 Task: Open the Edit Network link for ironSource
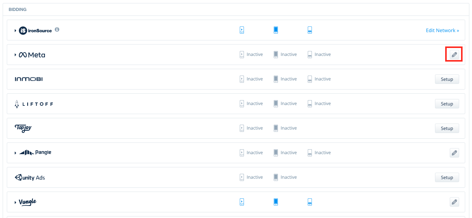[442, 30]
